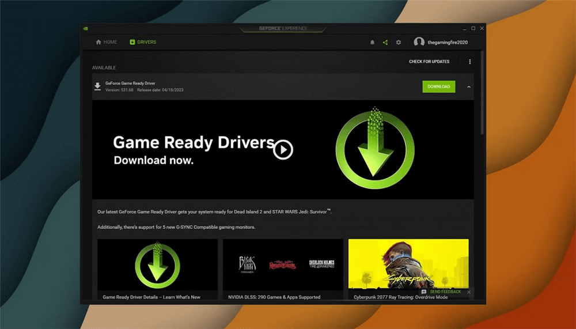Open the three-dot more options menu

[470, 62]
